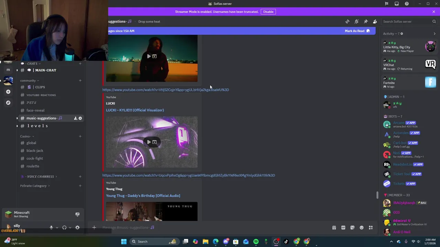The image size is (440, 247).
Task: Collapse the community category
Action: (29, 81)
